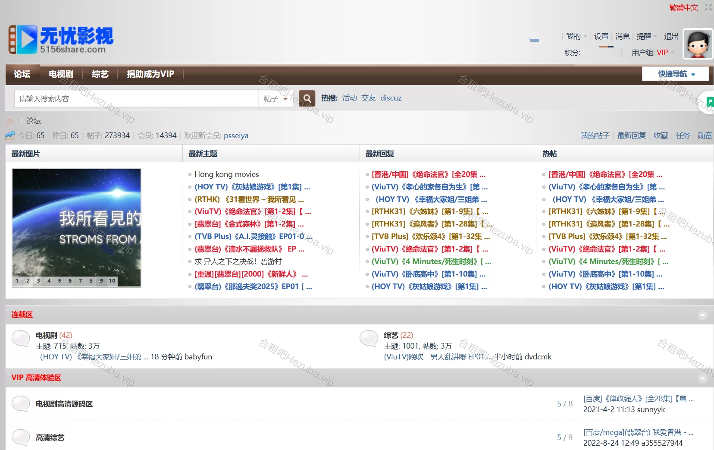Click the statistics chart icon beside 今日
The width and height of the screenshot is (714, 450).
point(10,135)
